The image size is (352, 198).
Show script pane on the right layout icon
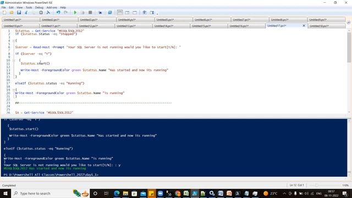click(x=127, y=13)
